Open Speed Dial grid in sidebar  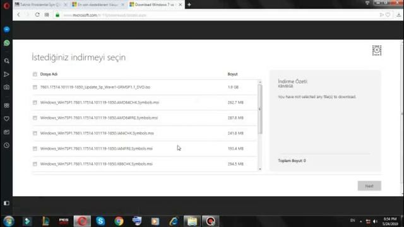click(7, 105)
